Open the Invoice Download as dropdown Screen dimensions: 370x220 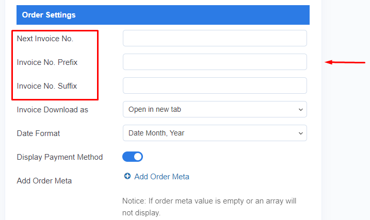(215, 109)
